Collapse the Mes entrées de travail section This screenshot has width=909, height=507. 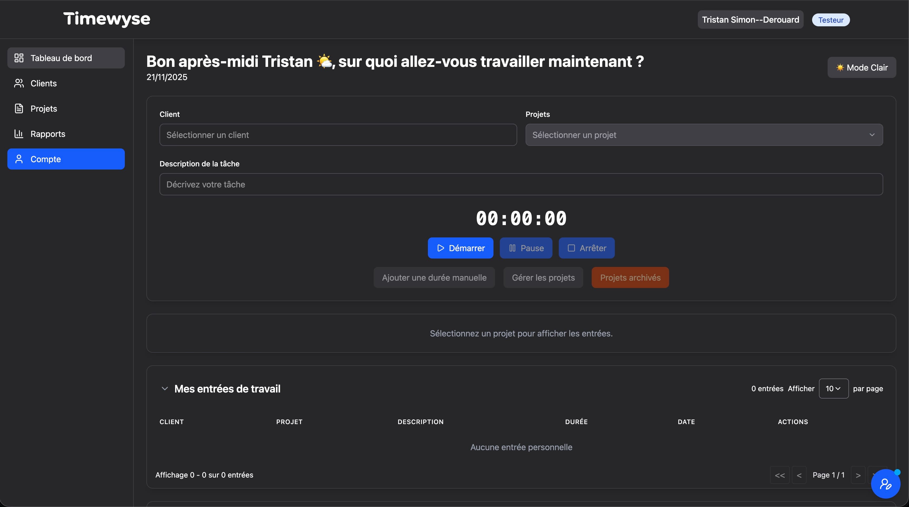click(x=165, y=389)
